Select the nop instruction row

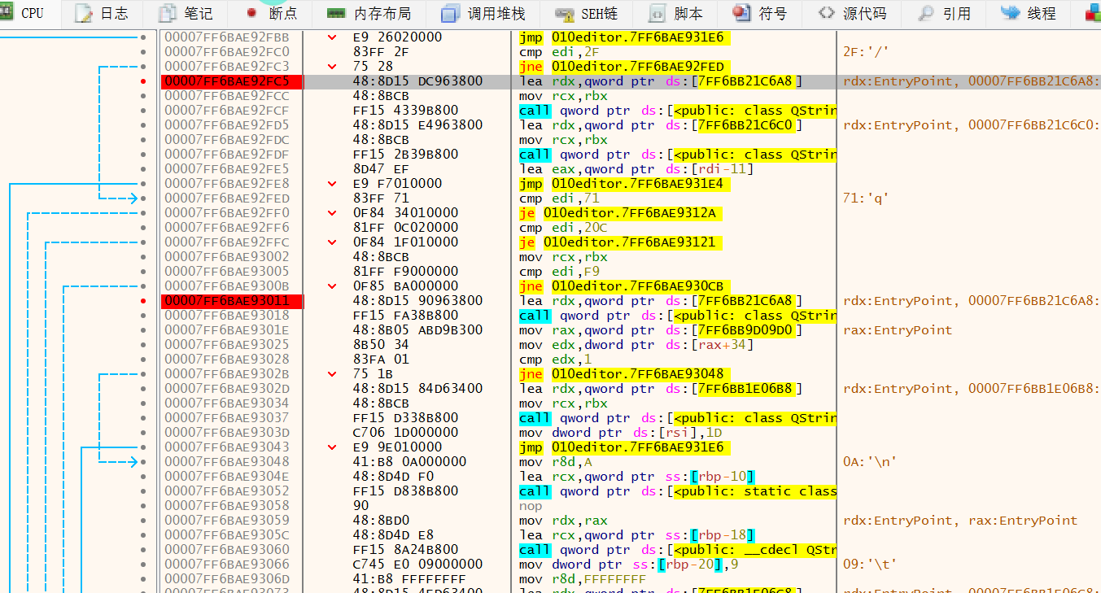[529, 506]
